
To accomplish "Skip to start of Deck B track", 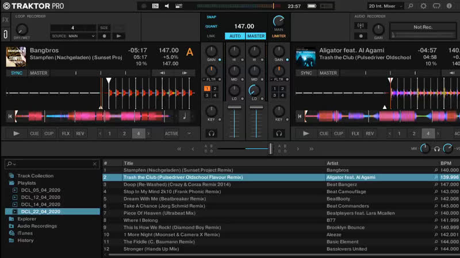I will tap(300, 116).
